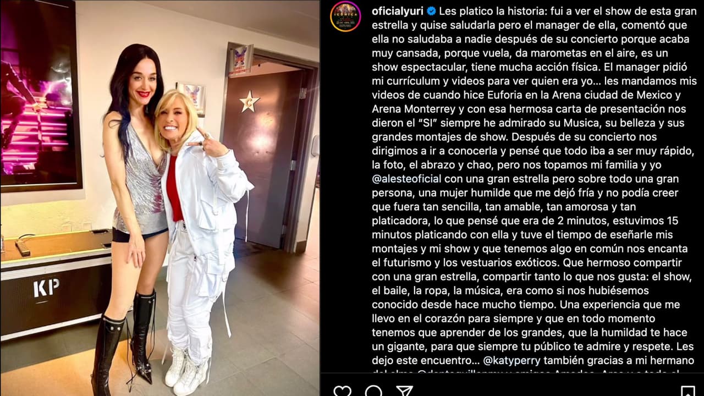
Task: Share the post via paper plane icon
Action: point(405,391)
